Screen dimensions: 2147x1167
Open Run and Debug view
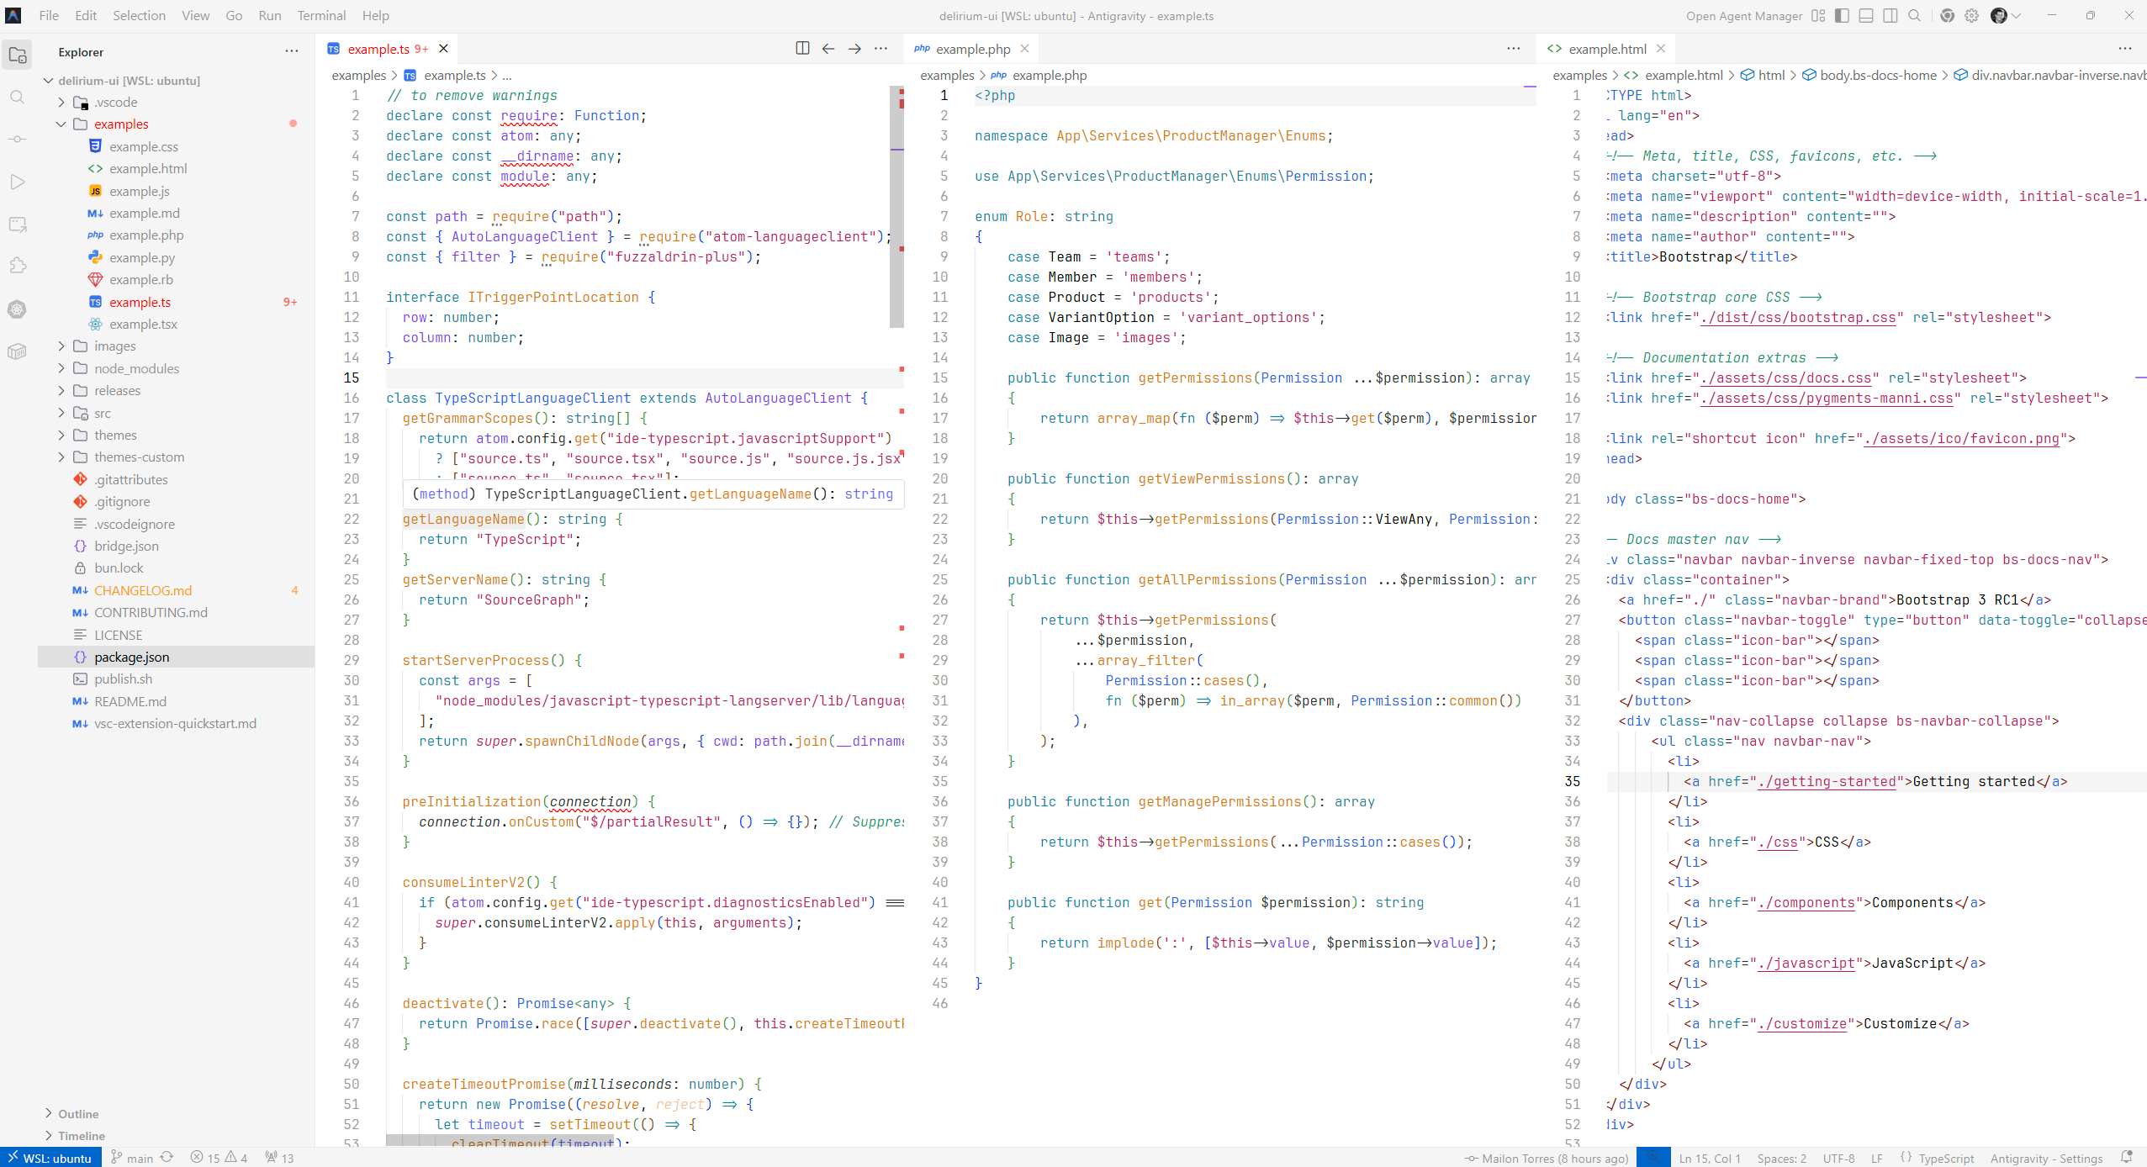(x=17, y=182)
